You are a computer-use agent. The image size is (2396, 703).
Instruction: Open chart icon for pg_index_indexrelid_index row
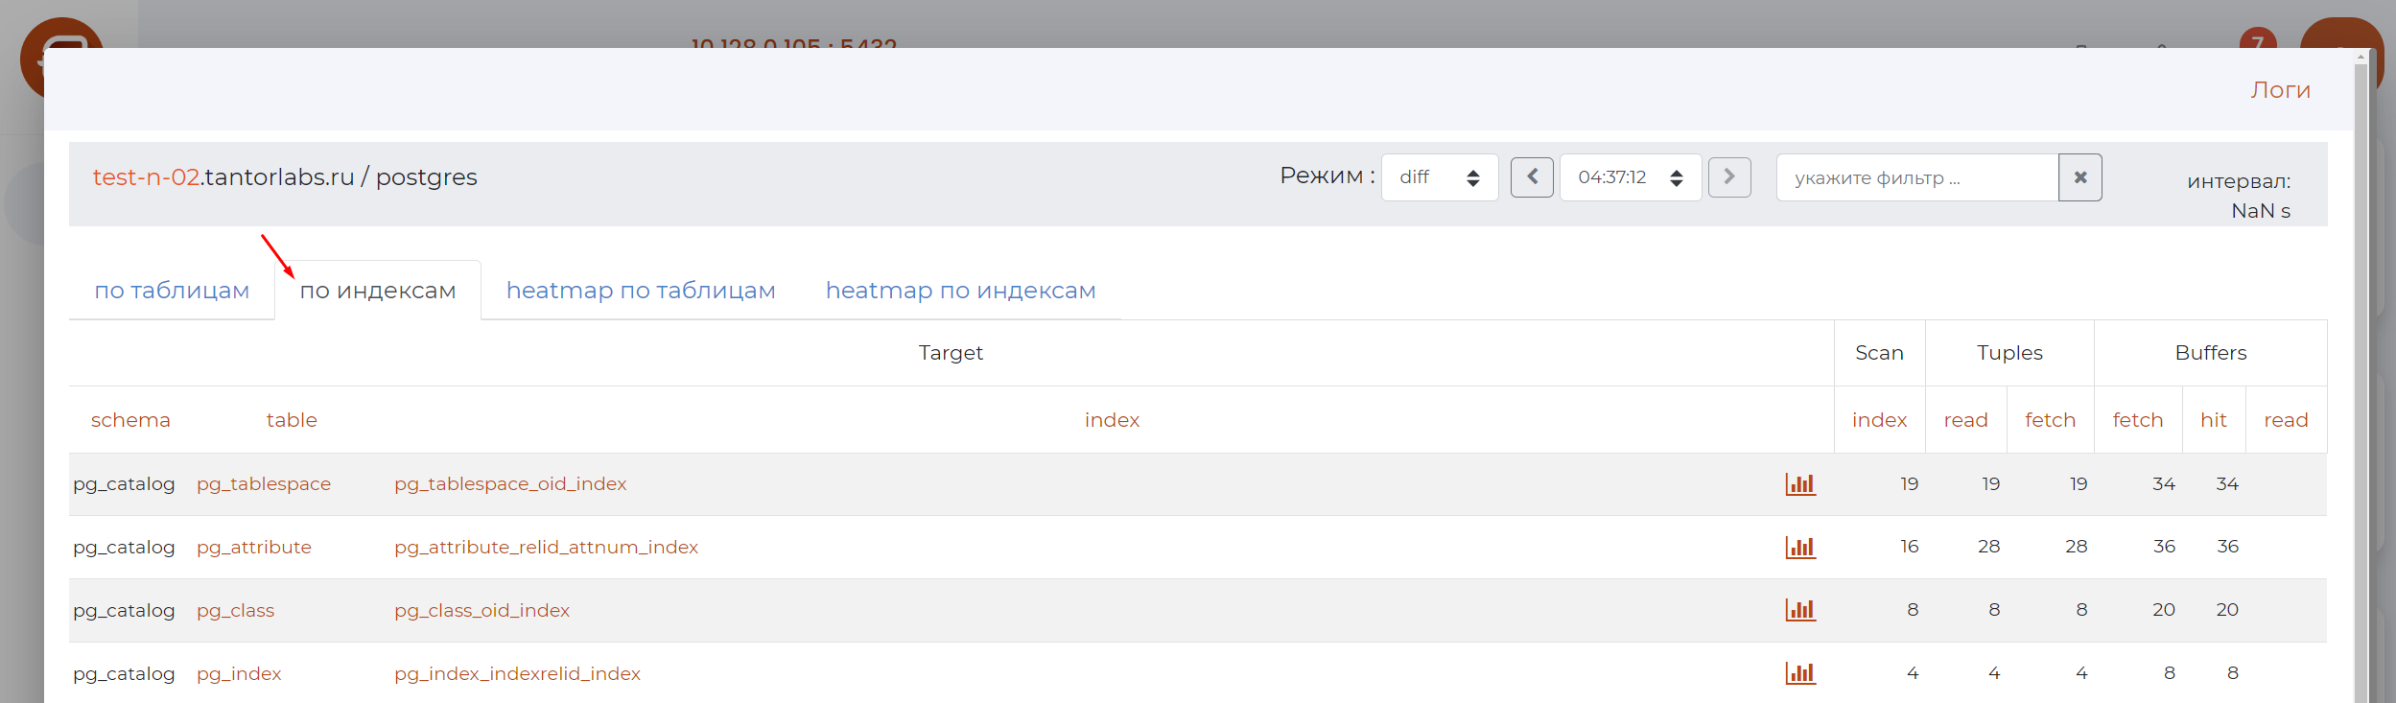pos(1799,673)
